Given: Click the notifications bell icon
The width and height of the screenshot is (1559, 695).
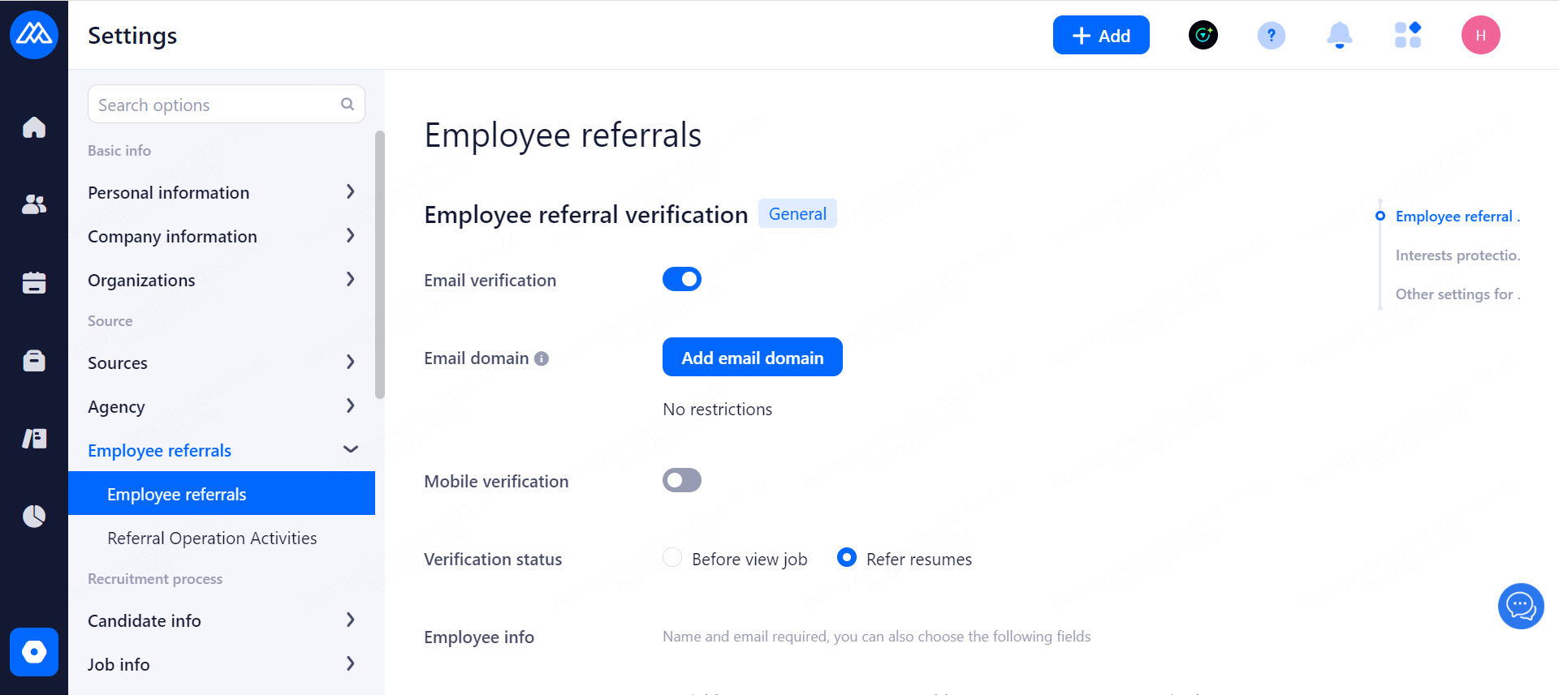Looking at the screenshot, I should pos(1339,35).
